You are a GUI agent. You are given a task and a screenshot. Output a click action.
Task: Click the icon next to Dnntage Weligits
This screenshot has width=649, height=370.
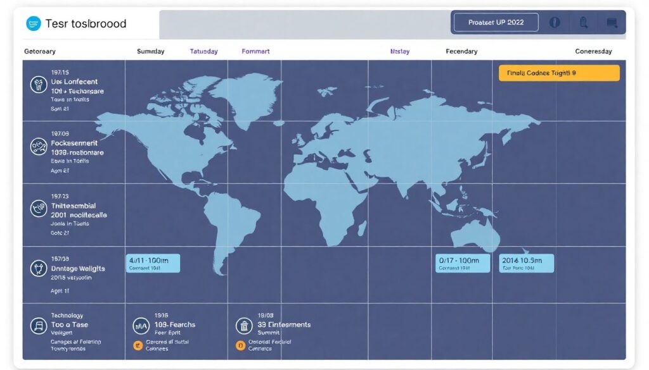[38, 268]
